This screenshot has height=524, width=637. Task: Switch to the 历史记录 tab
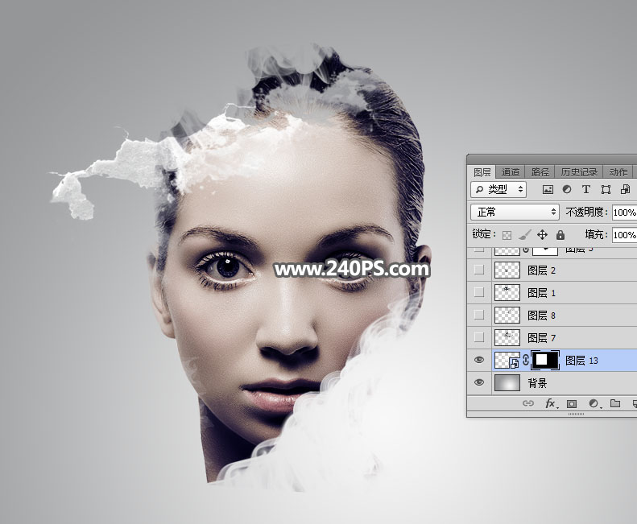pyautogui.click(x=579, y=171)
